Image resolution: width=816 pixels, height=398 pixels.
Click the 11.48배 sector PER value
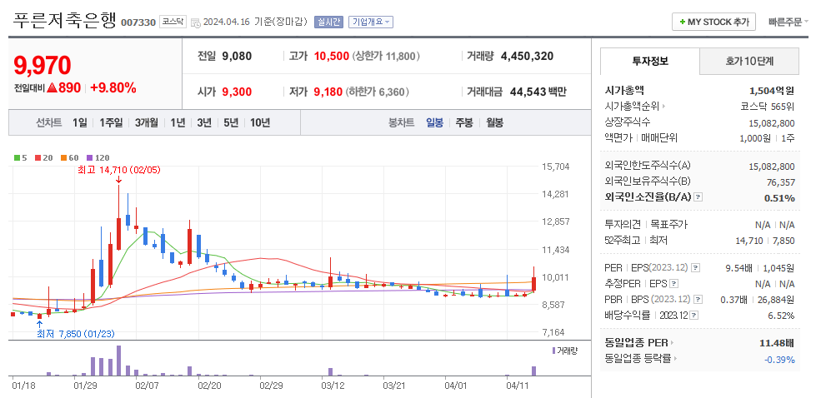click(778, 343)
